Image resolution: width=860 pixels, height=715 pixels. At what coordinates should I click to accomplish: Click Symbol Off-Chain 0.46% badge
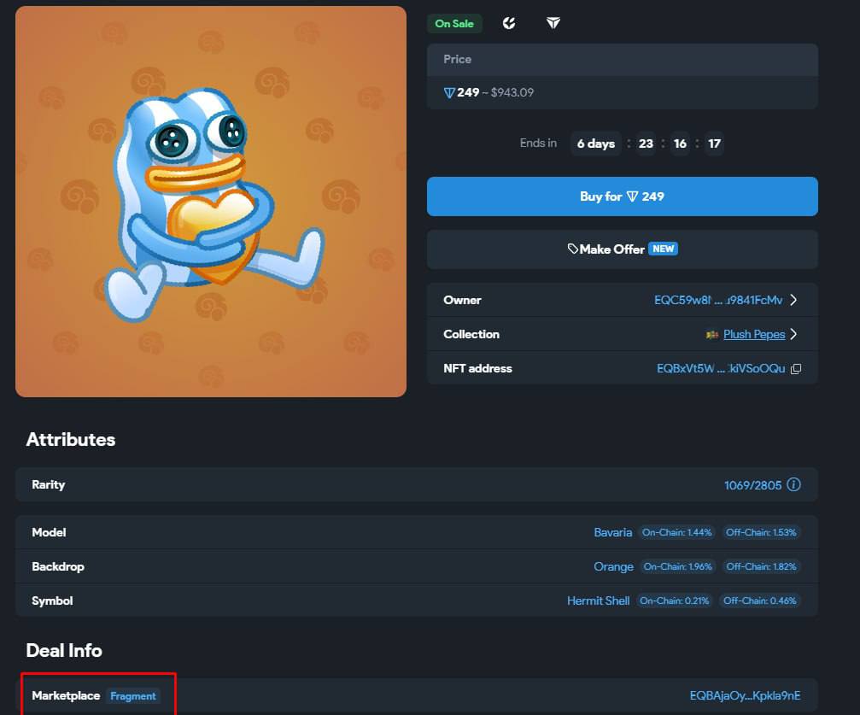pos(759,601)
